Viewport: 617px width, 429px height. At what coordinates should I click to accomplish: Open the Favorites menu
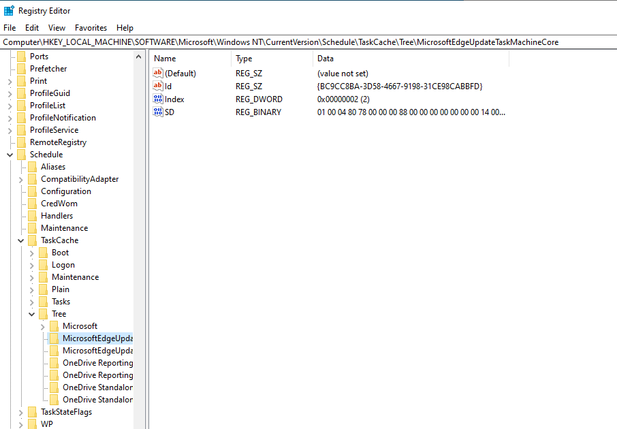(91, 28)
